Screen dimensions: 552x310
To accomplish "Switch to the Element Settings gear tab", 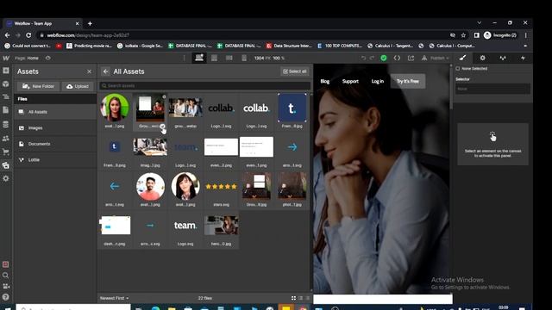I will (x=483, y=58).
